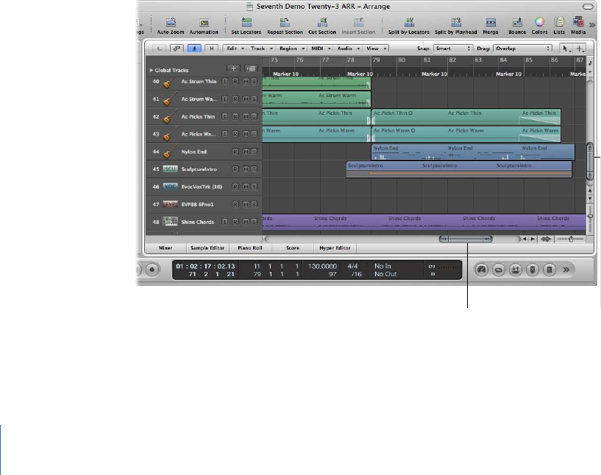
Task: Open the Drag Overlap dropdown
Action: pyautogui.click(x=523, y=49)
